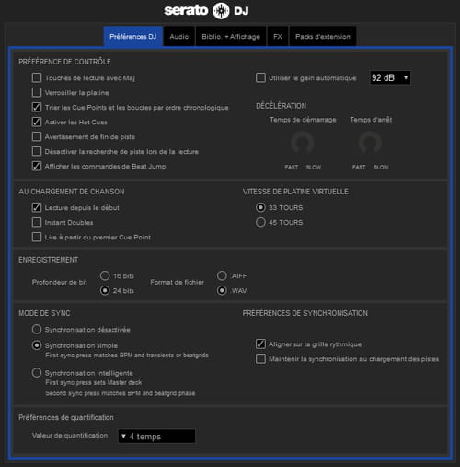Click the MODE DE SYNC heading
Viewport: 460px width, 467px height.
pos(44,313)
